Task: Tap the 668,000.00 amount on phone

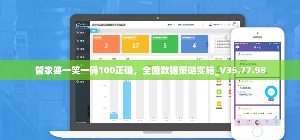Action: (x=245, y=94)
